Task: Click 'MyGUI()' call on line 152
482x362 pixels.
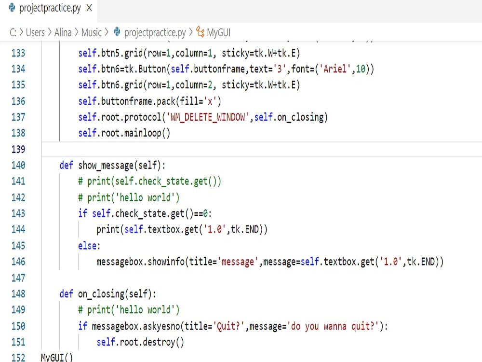Action: pos(57,358)
